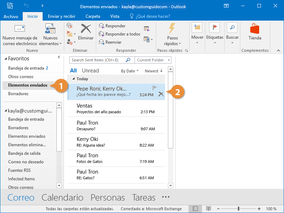The image size is (284, 213).
Task: Click the Nuevo mensaje de correo electrónico icon
Action: point(20,29)
